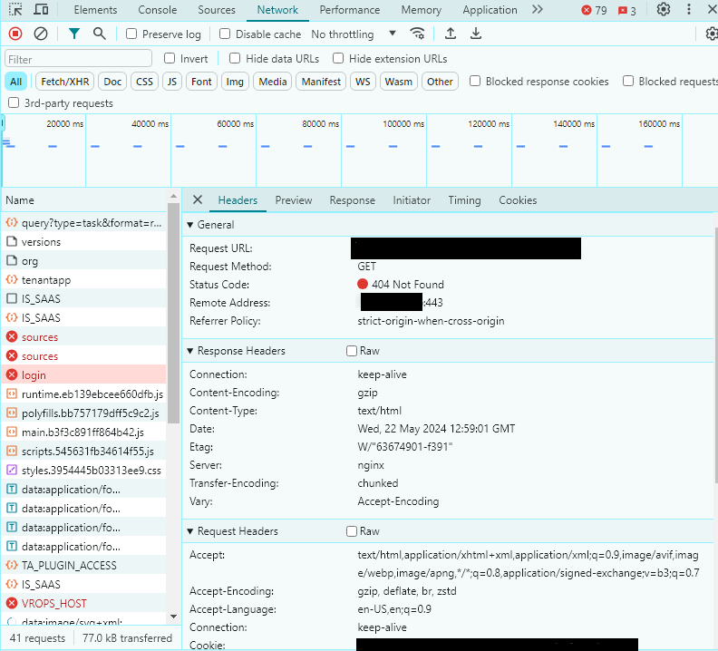
Task: Toggle the device toolbar icon
Action: pos(42,10)
